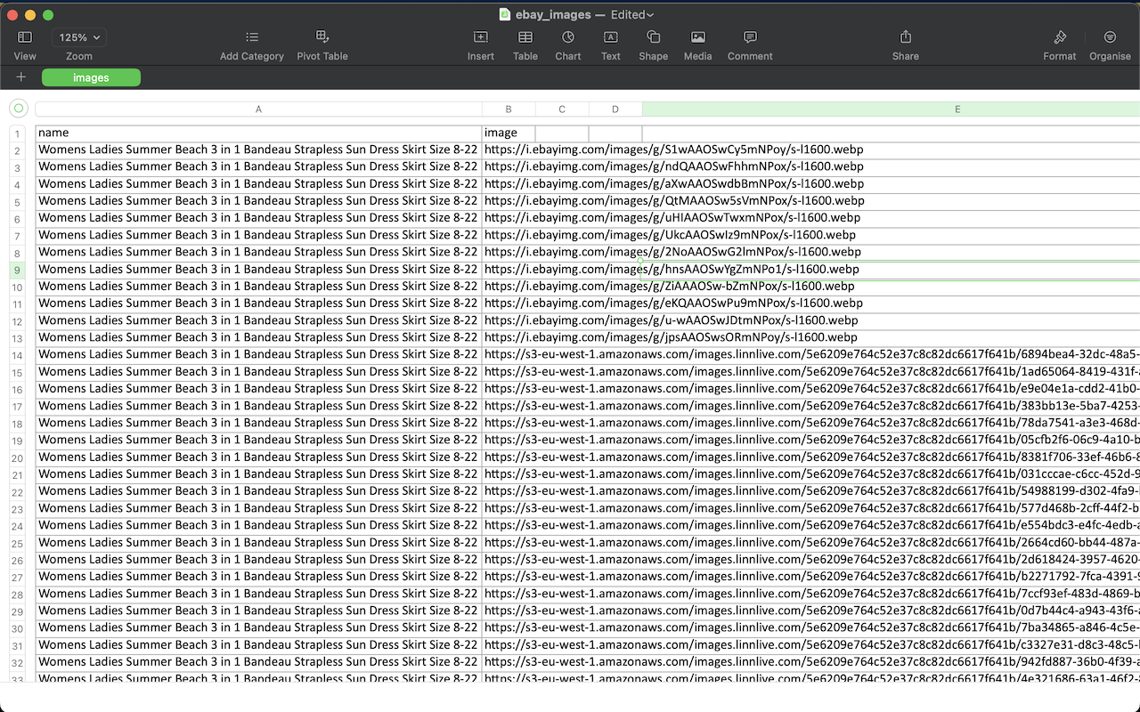Add a new sheet with plus button
Image resolution: width=1140 pixels, height=712 pixels.
click(x=21, y=77)
